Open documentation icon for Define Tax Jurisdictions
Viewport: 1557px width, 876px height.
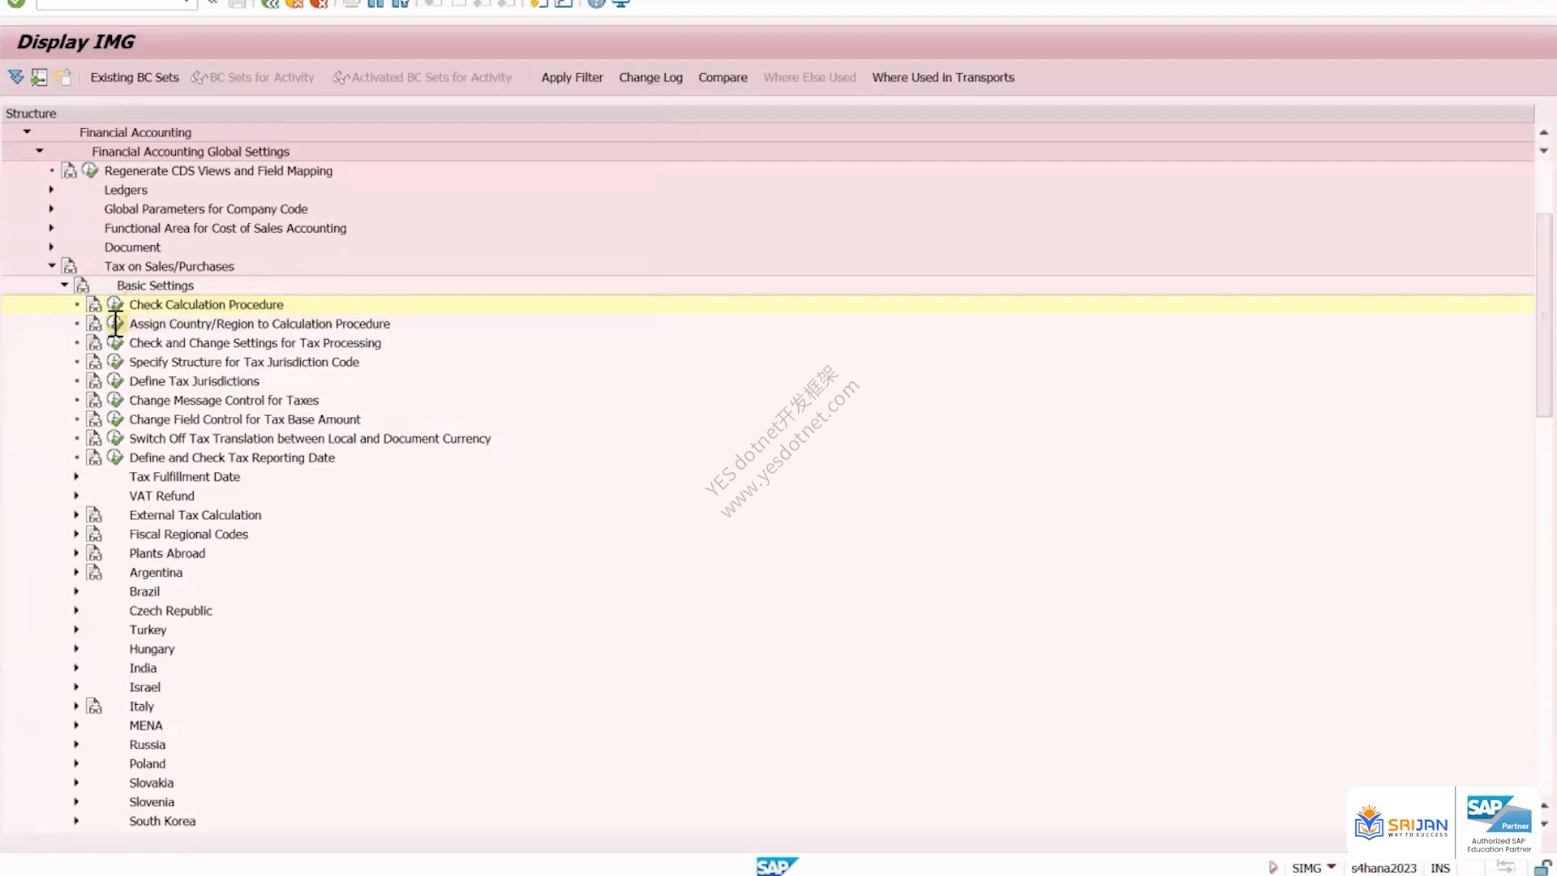point(95,381)
